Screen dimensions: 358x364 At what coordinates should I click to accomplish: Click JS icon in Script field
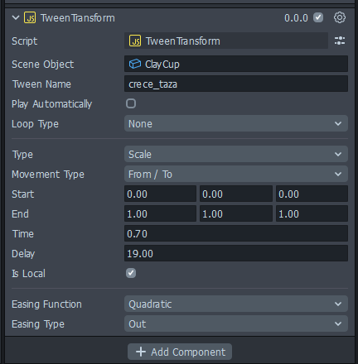135,41
